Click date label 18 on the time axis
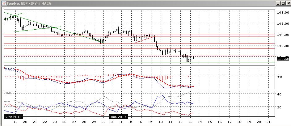Viewport: 291px width, 126px height. (239, 122)
